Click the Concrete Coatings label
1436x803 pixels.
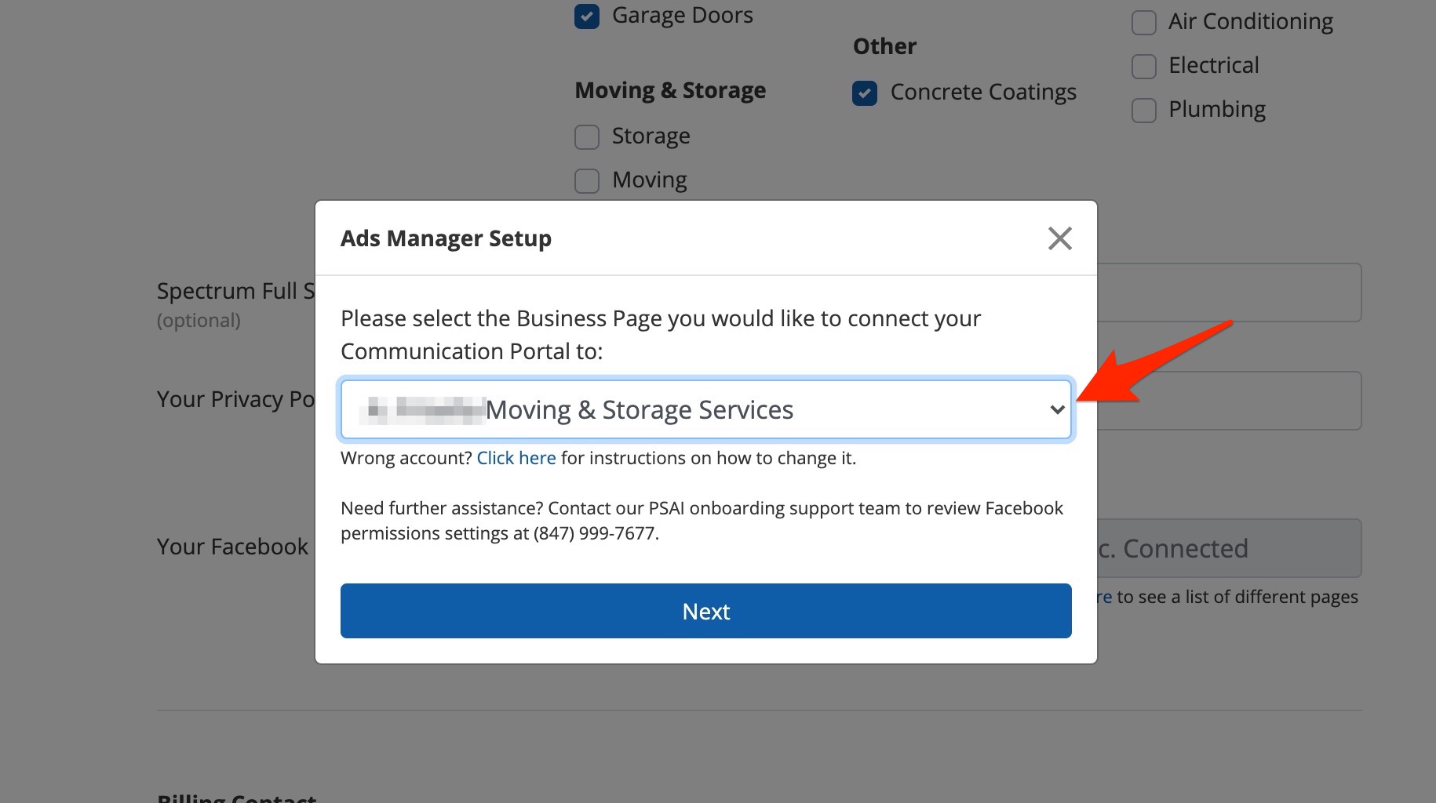tap(982, 93)
